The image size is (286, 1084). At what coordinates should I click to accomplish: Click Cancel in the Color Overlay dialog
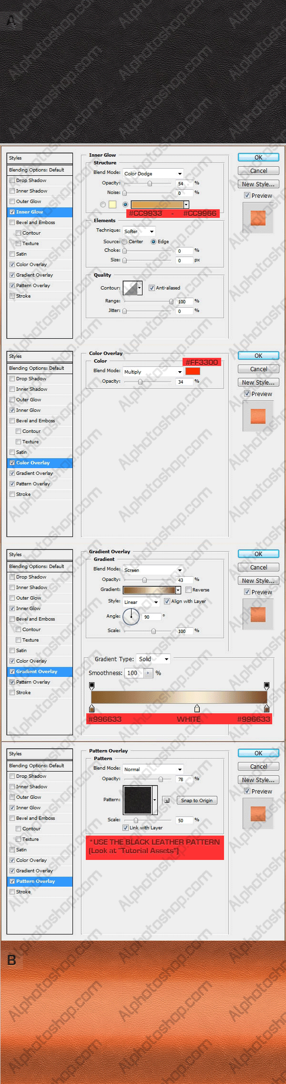(x=258, y=369)
